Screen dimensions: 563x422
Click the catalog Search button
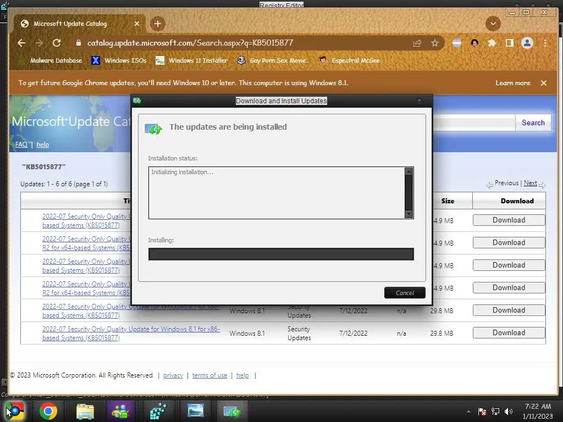pyautogui.click(x=533, y=123)
